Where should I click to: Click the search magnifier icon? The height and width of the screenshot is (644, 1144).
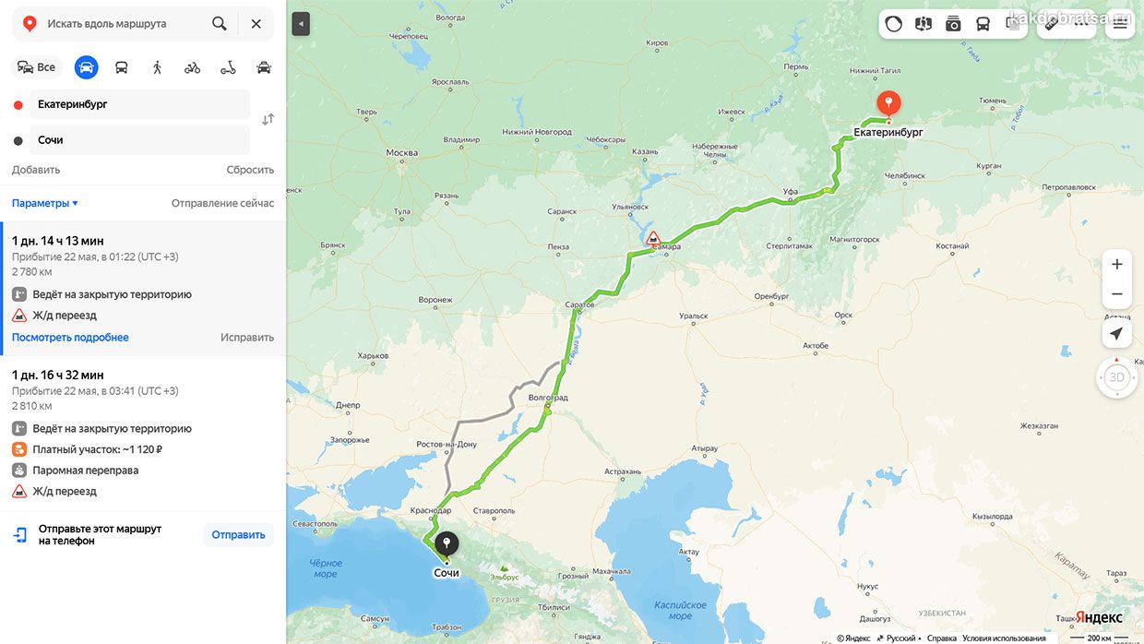point(220,24)
